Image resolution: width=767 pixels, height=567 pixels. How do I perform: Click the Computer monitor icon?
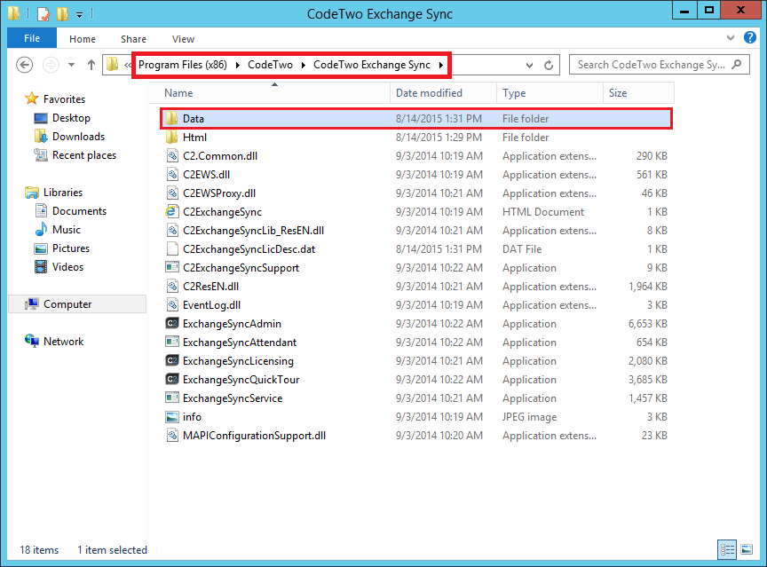click(32, 304)
